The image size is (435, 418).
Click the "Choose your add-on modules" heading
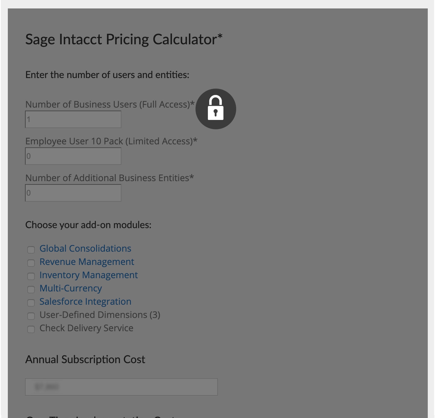(88, 225)
